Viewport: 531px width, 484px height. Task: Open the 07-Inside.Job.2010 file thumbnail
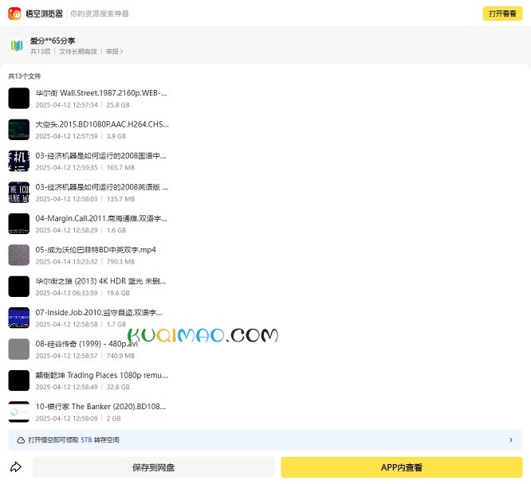click(x=19, y=318)
